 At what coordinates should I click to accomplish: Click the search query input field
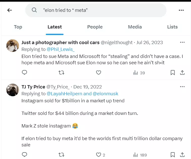tap(101, 10)
